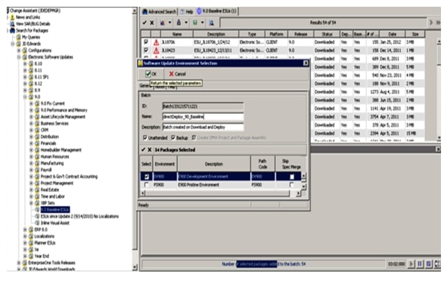
Task: Click the play button in bottom status bar
Action: click(411, 263)
